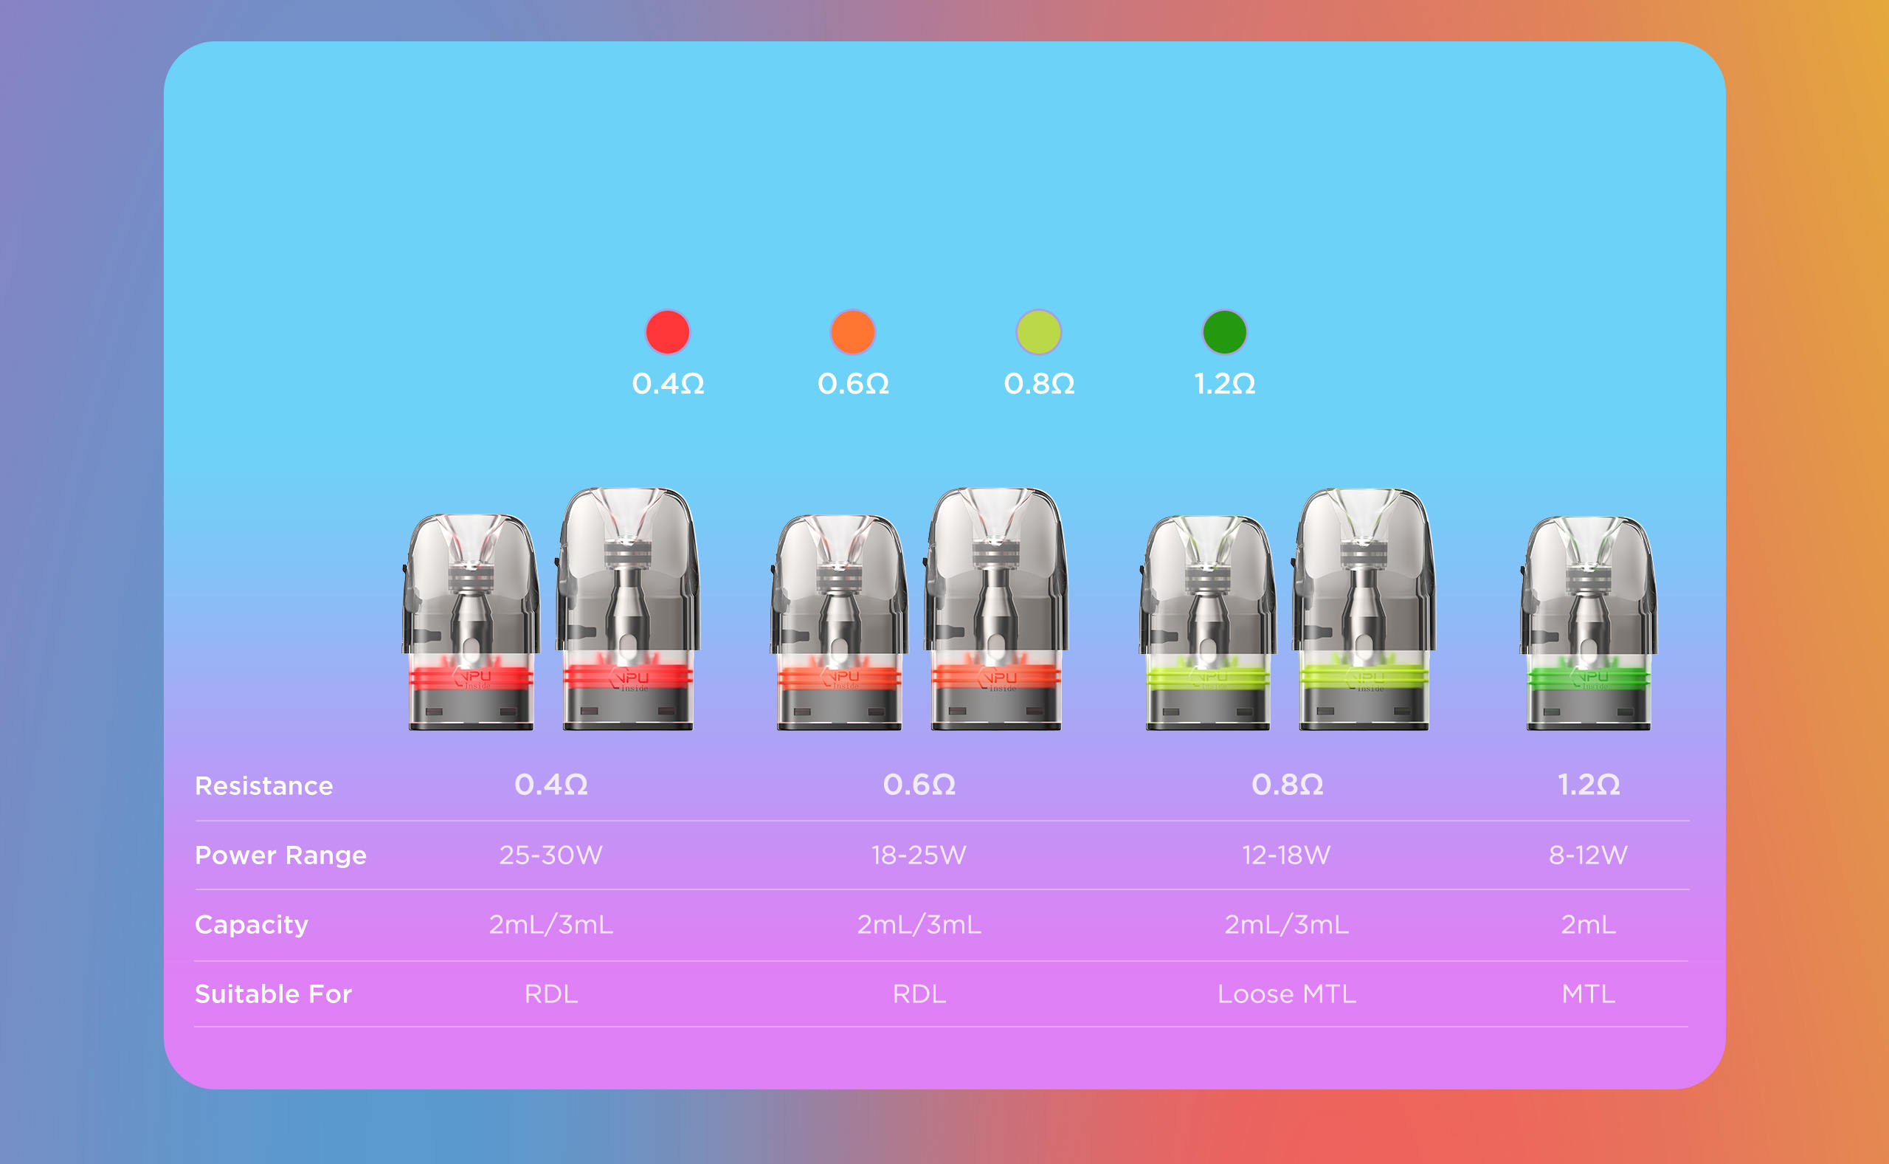Select the red 0.4Ω color dot
The image size is (1889, 1164).
(x=667, y=332)
